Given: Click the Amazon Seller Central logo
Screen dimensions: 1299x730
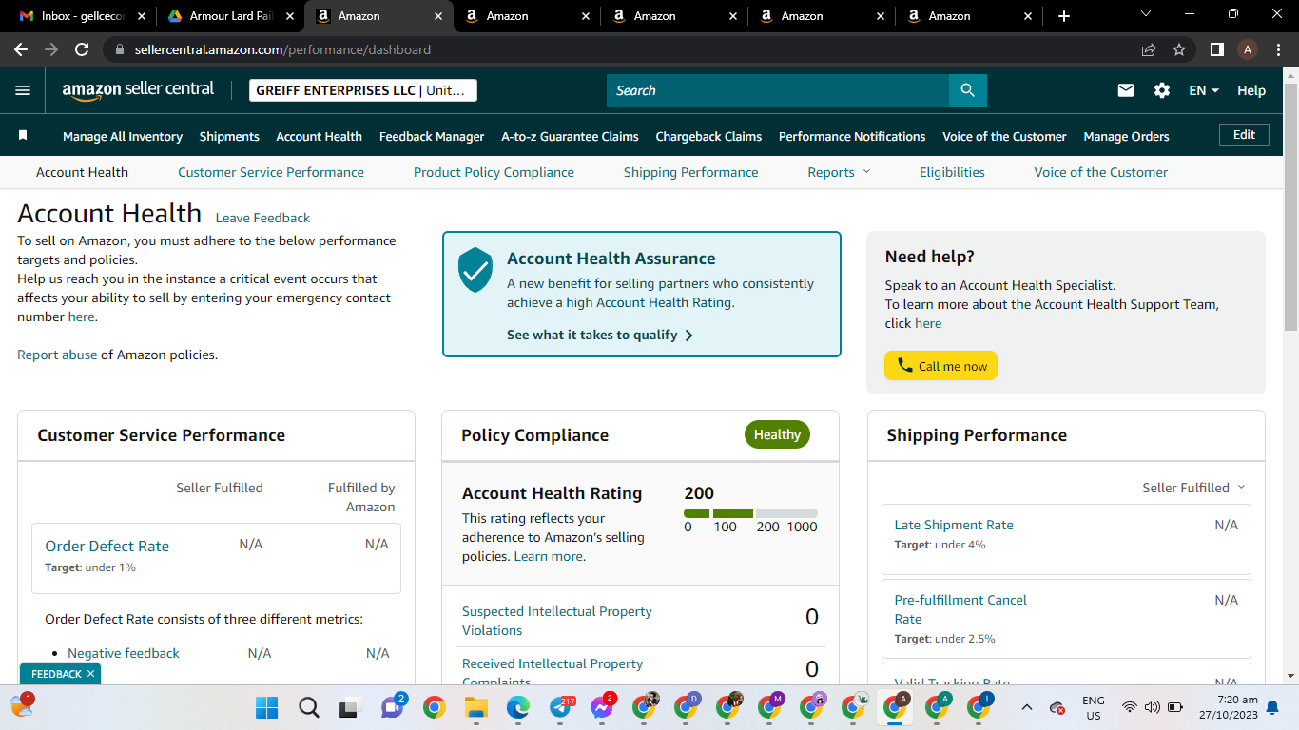Looking at the screenshot, I should [x=139, y=90].
